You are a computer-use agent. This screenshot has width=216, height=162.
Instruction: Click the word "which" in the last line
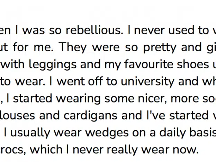[x=46, y=150]
